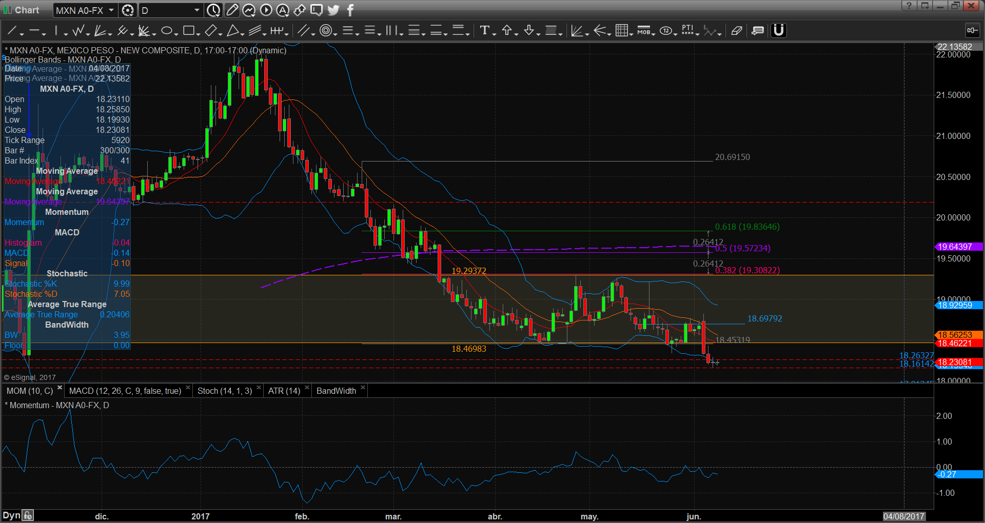Toggle the magnet snap mode
The width and height of the screenshot is (985, 523).
click(778, 31)
